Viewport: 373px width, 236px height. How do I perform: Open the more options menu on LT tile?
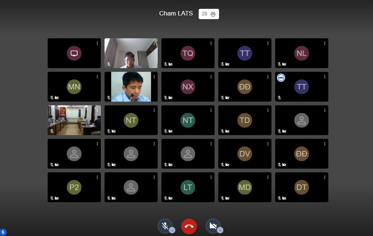pyautogui.click(x=211, y=177)
